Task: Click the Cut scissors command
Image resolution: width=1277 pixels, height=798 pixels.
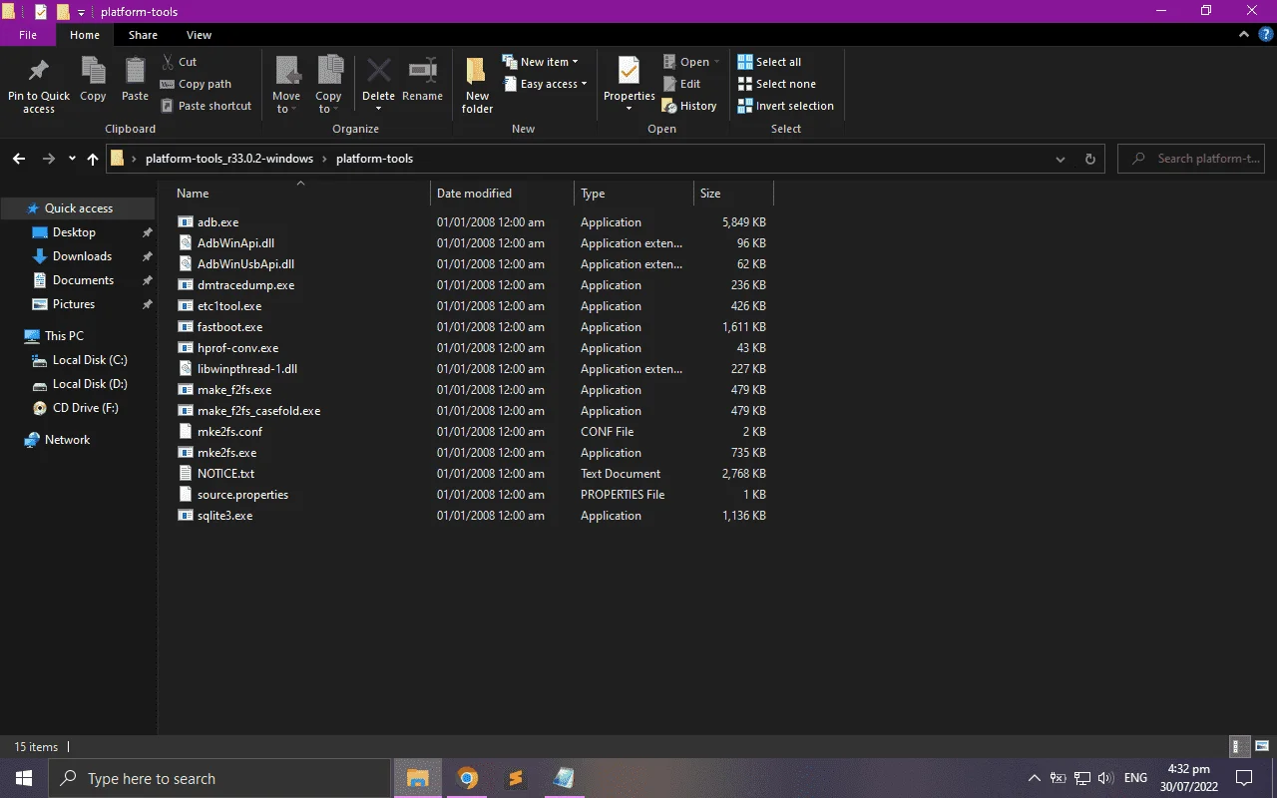Action: [178, 62]
